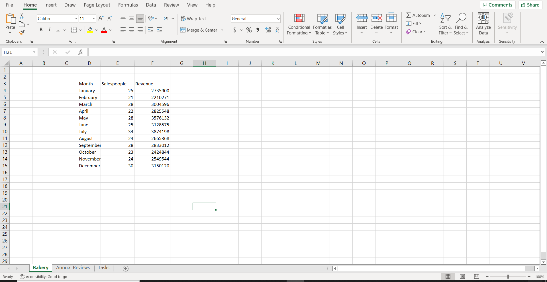Open the File tab
This screenshot has height=282, width=547.
point(9,5)
